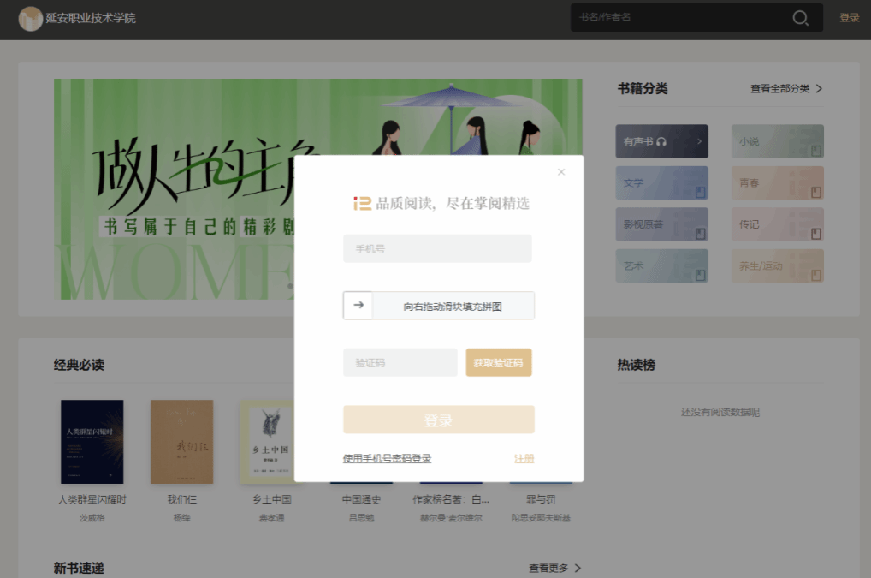The image size is (871, 578).
Task: Open the 人类群星闪耀时 book cover
Action: click(92, 442)
